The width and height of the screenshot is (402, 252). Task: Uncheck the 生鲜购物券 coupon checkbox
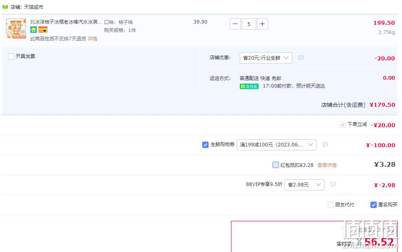point(205,145)
